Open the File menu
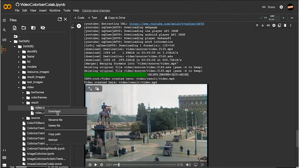 pyautogui.click(x=17, y=10)
